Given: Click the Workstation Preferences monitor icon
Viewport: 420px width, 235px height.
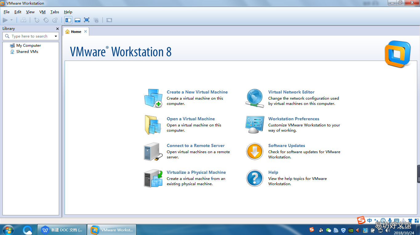Looking at the screenshot, I should pyautogui.click(x=255, y=125).
